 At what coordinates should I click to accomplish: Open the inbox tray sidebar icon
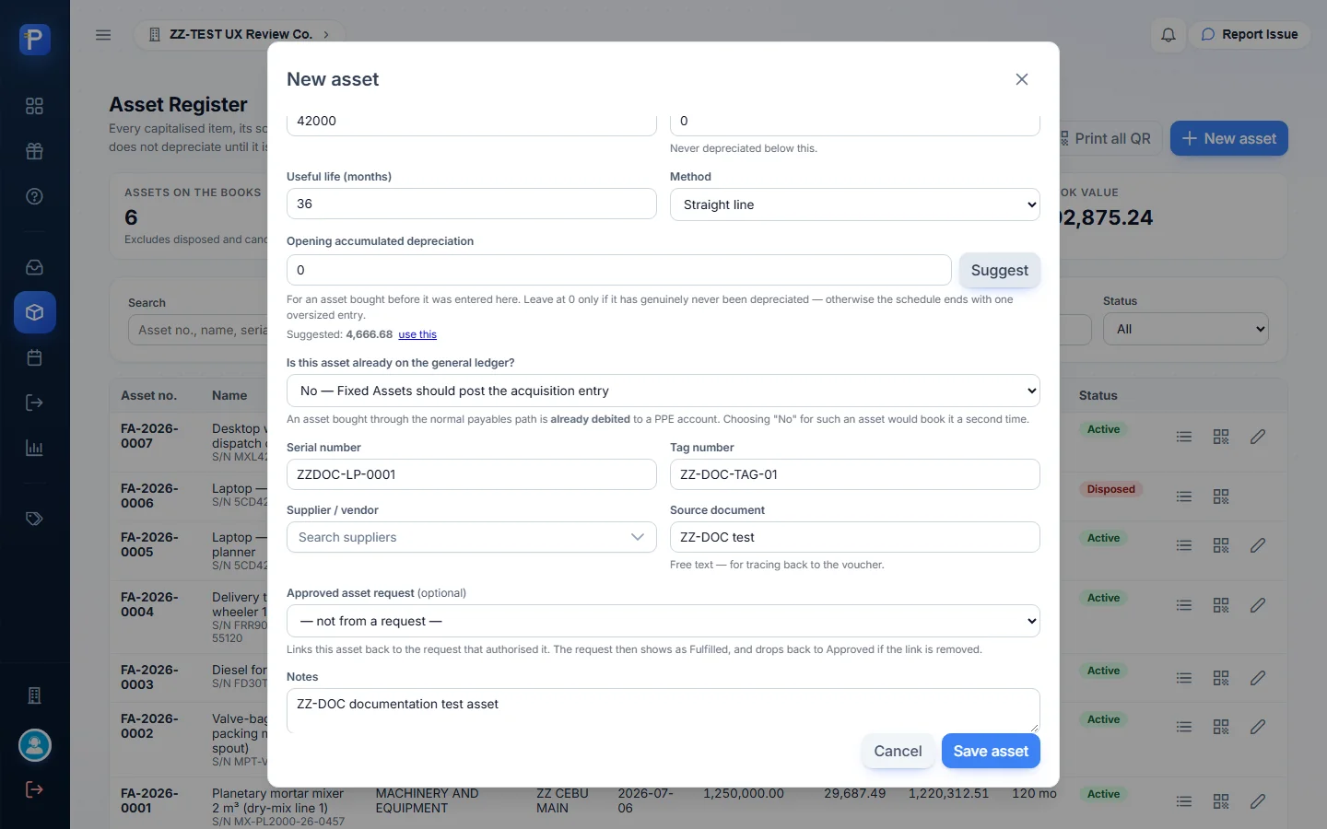pos(34,267)
